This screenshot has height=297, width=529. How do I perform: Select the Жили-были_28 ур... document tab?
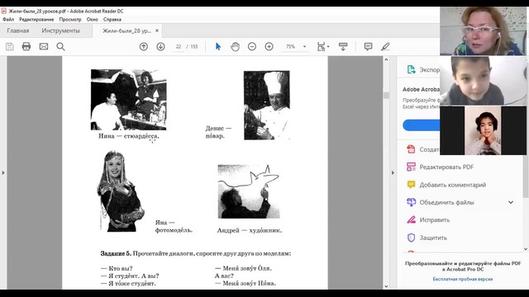pyautogui.click(x=126, y=31)
